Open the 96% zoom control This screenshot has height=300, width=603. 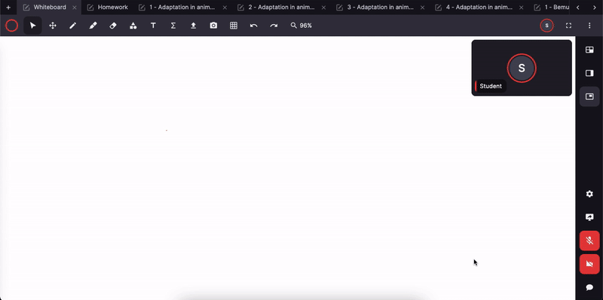[301, 26]
